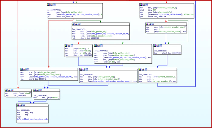Select the cmp line comparing WTS_SESSION_INFOW.State to WTSActive
The height and width of the screenshot is (128, 212).
[x=167, y=14]
